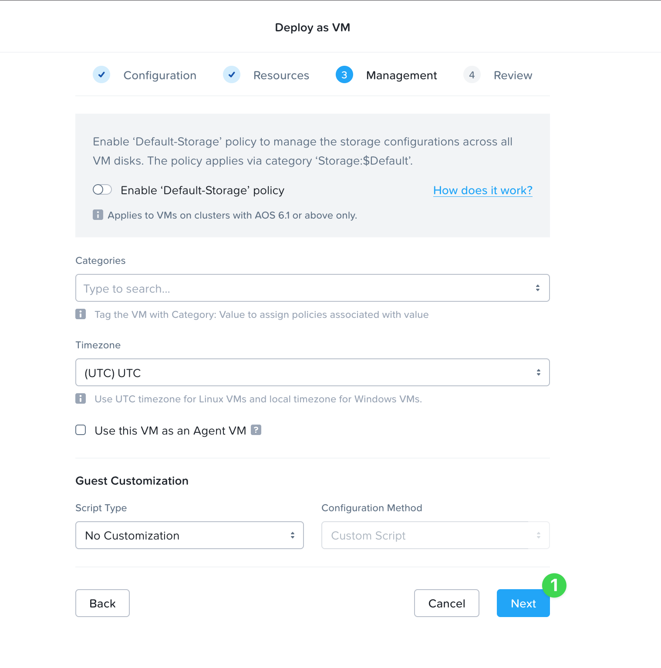Click the Resources step checkmark icon
This screenshot has height=668, width=661.
pos(232,75)
